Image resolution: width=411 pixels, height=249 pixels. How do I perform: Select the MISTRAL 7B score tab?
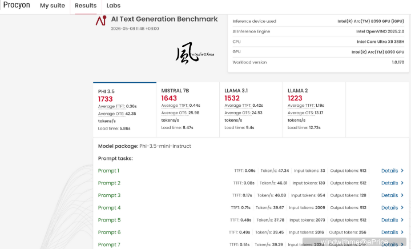pos(188,110)
